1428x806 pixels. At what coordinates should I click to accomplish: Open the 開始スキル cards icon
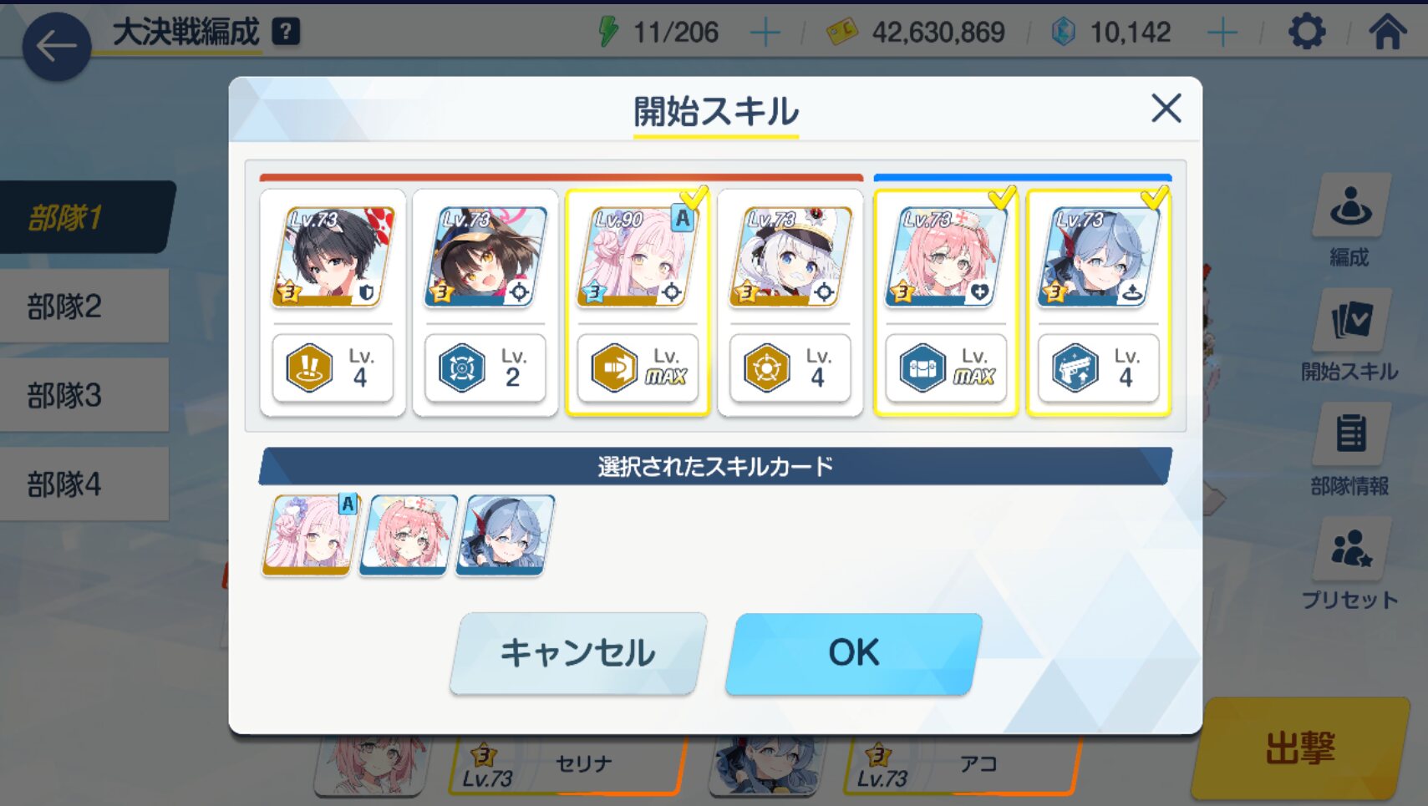[1351, 320]
